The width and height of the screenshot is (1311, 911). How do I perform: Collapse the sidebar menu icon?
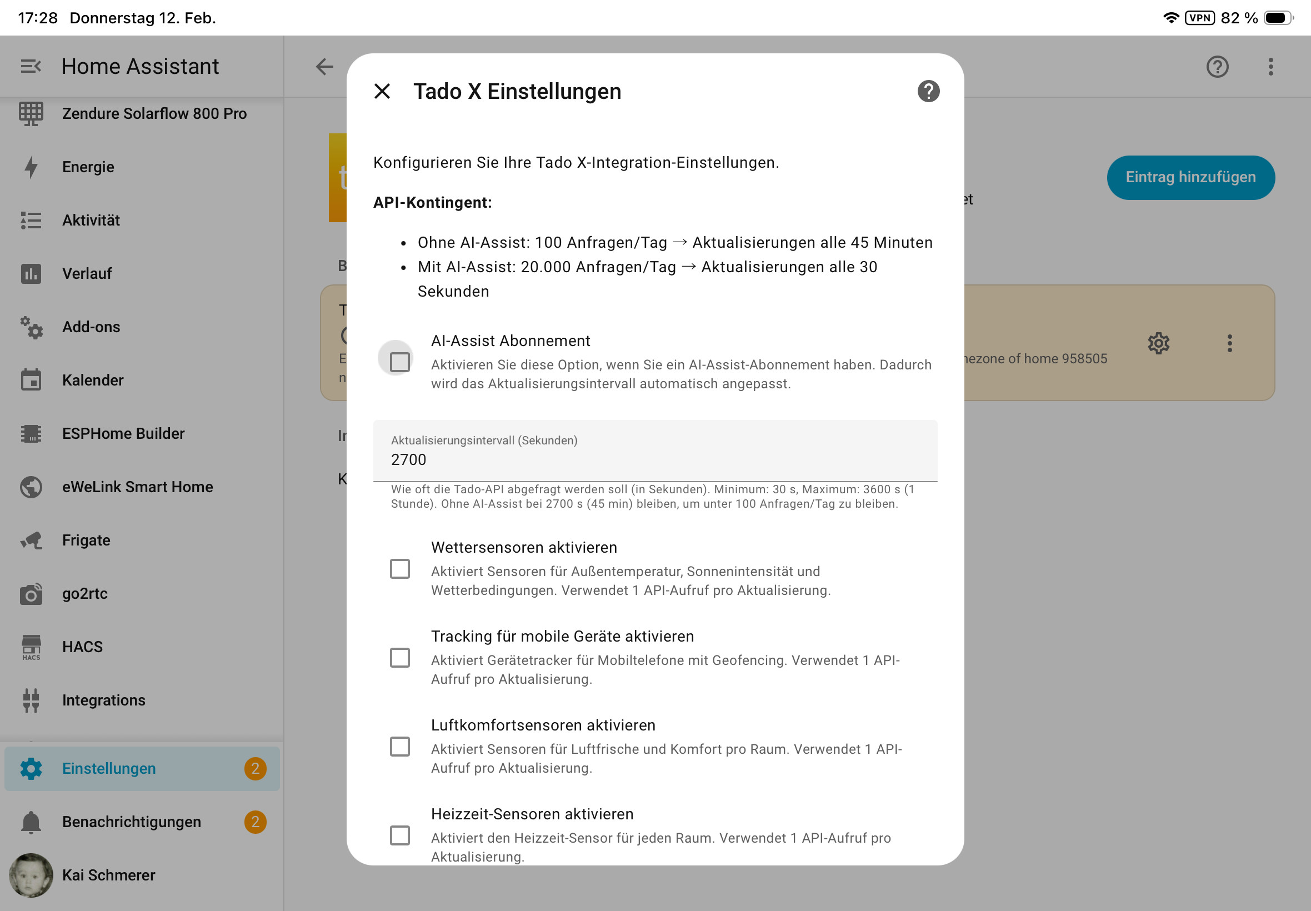31,67
